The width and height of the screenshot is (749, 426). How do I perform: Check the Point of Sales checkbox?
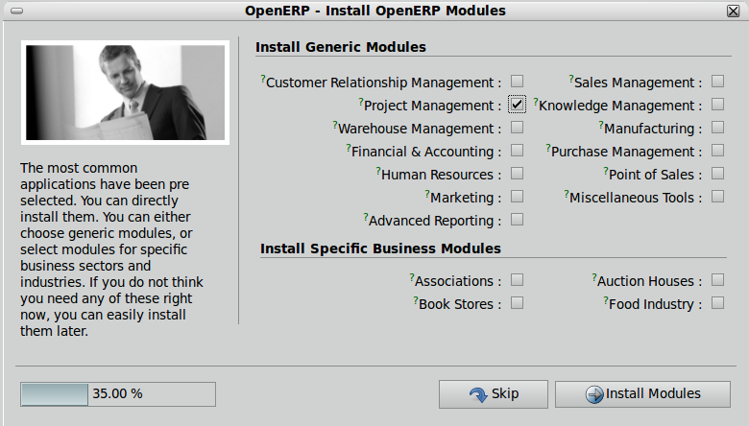pos(717,174)
